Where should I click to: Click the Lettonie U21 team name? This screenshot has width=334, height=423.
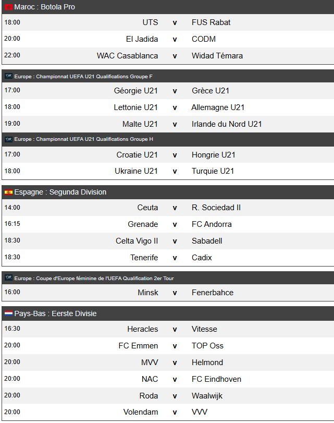[x=135, y=107]
